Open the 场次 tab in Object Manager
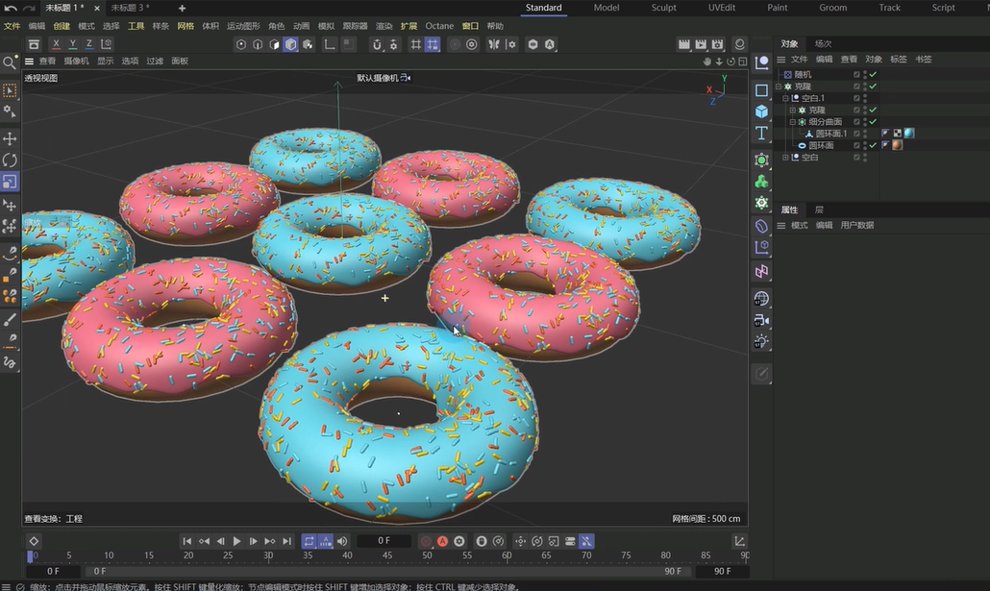The width and height of the screenshot is (990, 591). point(824,43)
